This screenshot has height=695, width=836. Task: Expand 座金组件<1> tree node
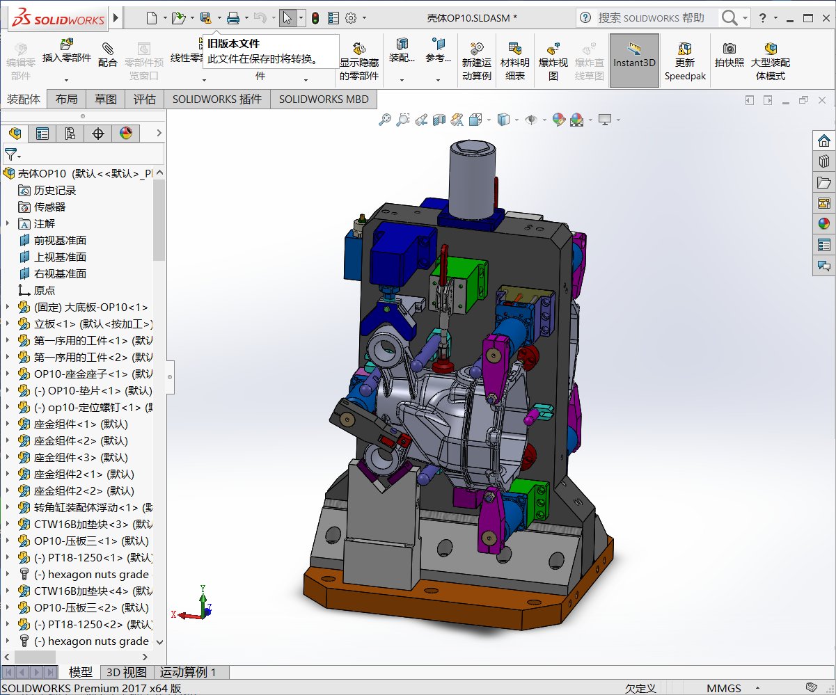(8, 424)
